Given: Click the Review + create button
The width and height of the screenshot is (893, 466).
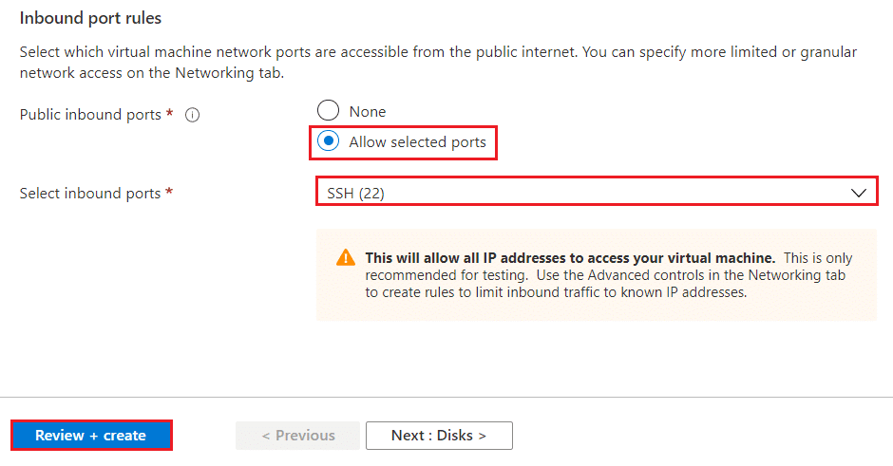Looking at the screenshot, I should tap(91, 436).
